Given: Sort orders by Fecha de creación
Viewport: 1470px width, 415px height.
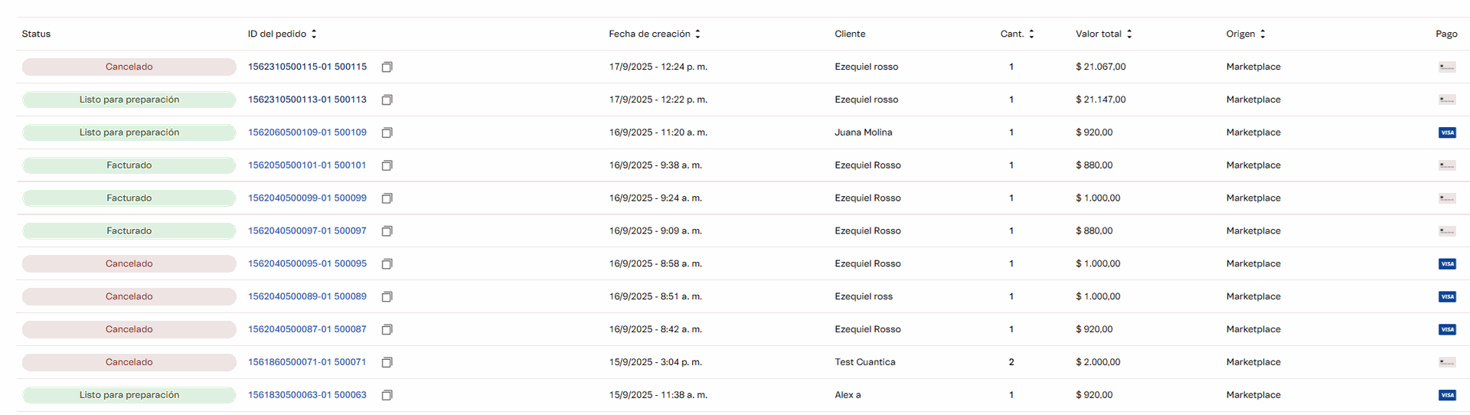Looking at the screenshot, I should point(697,34).
